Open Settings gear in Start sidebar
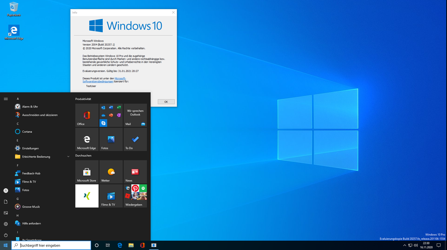The height and width of the screenshot is (250, 447). [6, 224]
